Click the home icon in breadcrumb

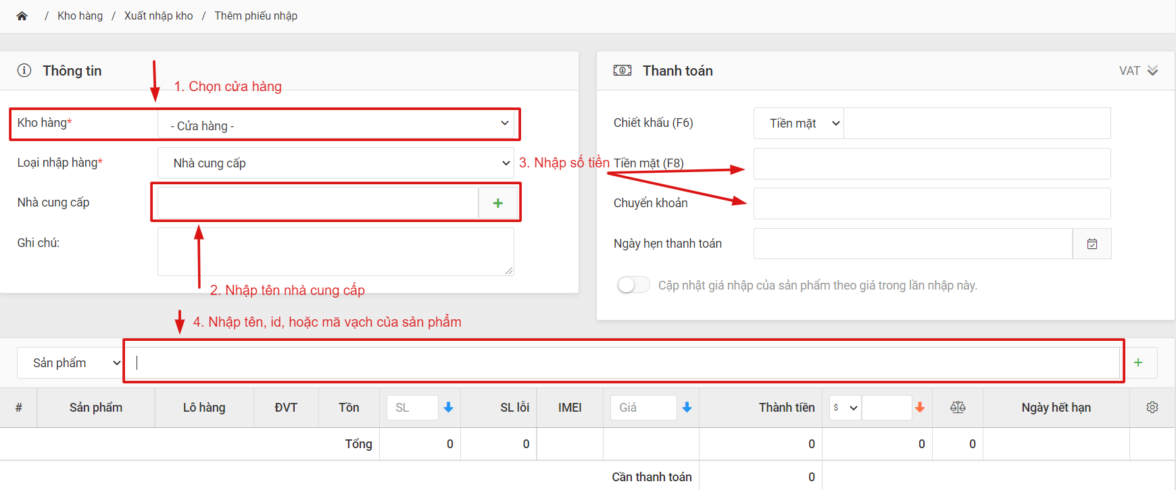pyautogui.click(x=22, y=16)
